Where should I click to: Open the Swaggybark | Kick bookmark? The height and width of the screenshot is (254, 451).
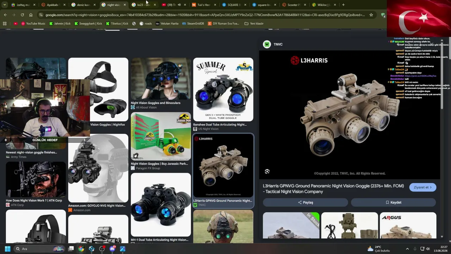tap(88, 24)
